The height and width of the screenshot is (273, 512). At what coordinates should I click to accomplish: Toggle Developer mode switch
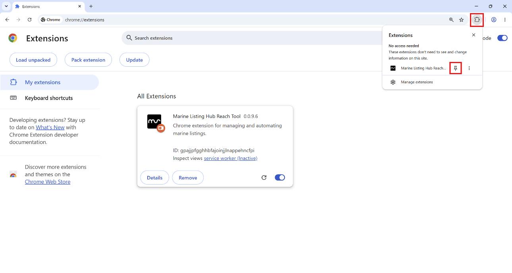pos(502,38)
